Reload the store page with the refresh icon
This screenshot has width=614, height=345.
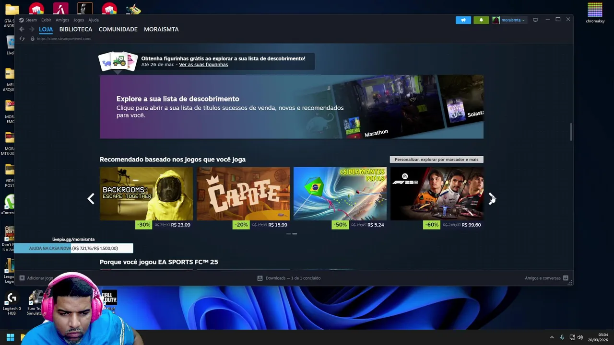(22, 39)
